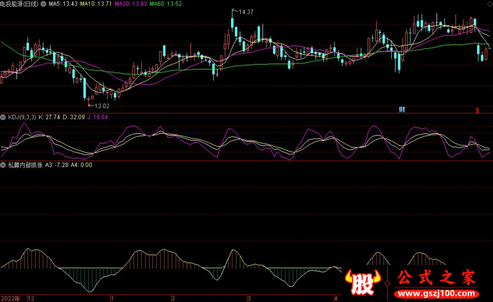Click the blue 财 financial marker icon
The width and height of the screenshot is (493, 302).
pos(402,110)
